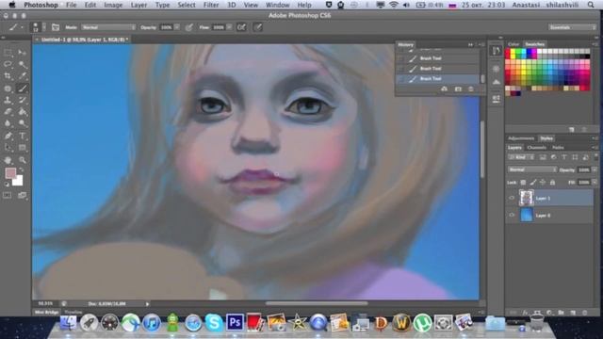Select the Brush tool in the toolbox
This screenshot has height=339, width=603.
click(x=23, y=89)
